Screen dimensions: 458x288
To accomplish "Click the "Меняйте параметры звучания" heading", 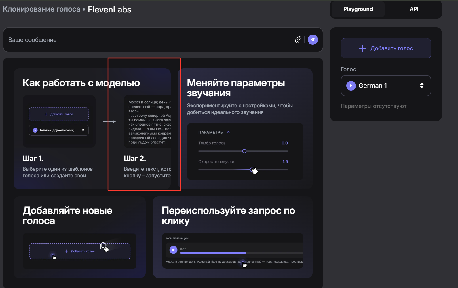I will (x=236, y=88).
